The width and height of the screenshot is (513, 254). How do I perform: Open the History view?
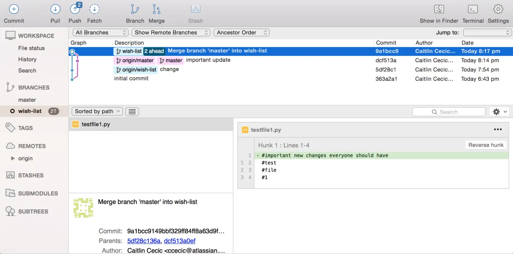[27, 59]
